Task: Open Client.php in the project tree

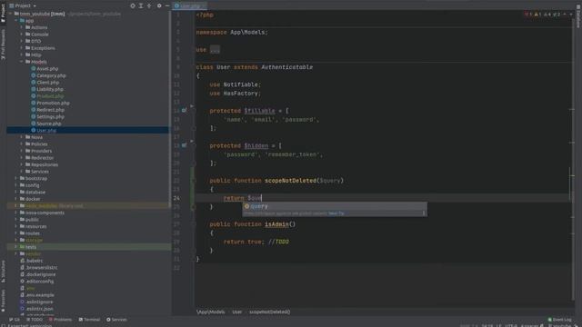Action: (x=45, y=83)
